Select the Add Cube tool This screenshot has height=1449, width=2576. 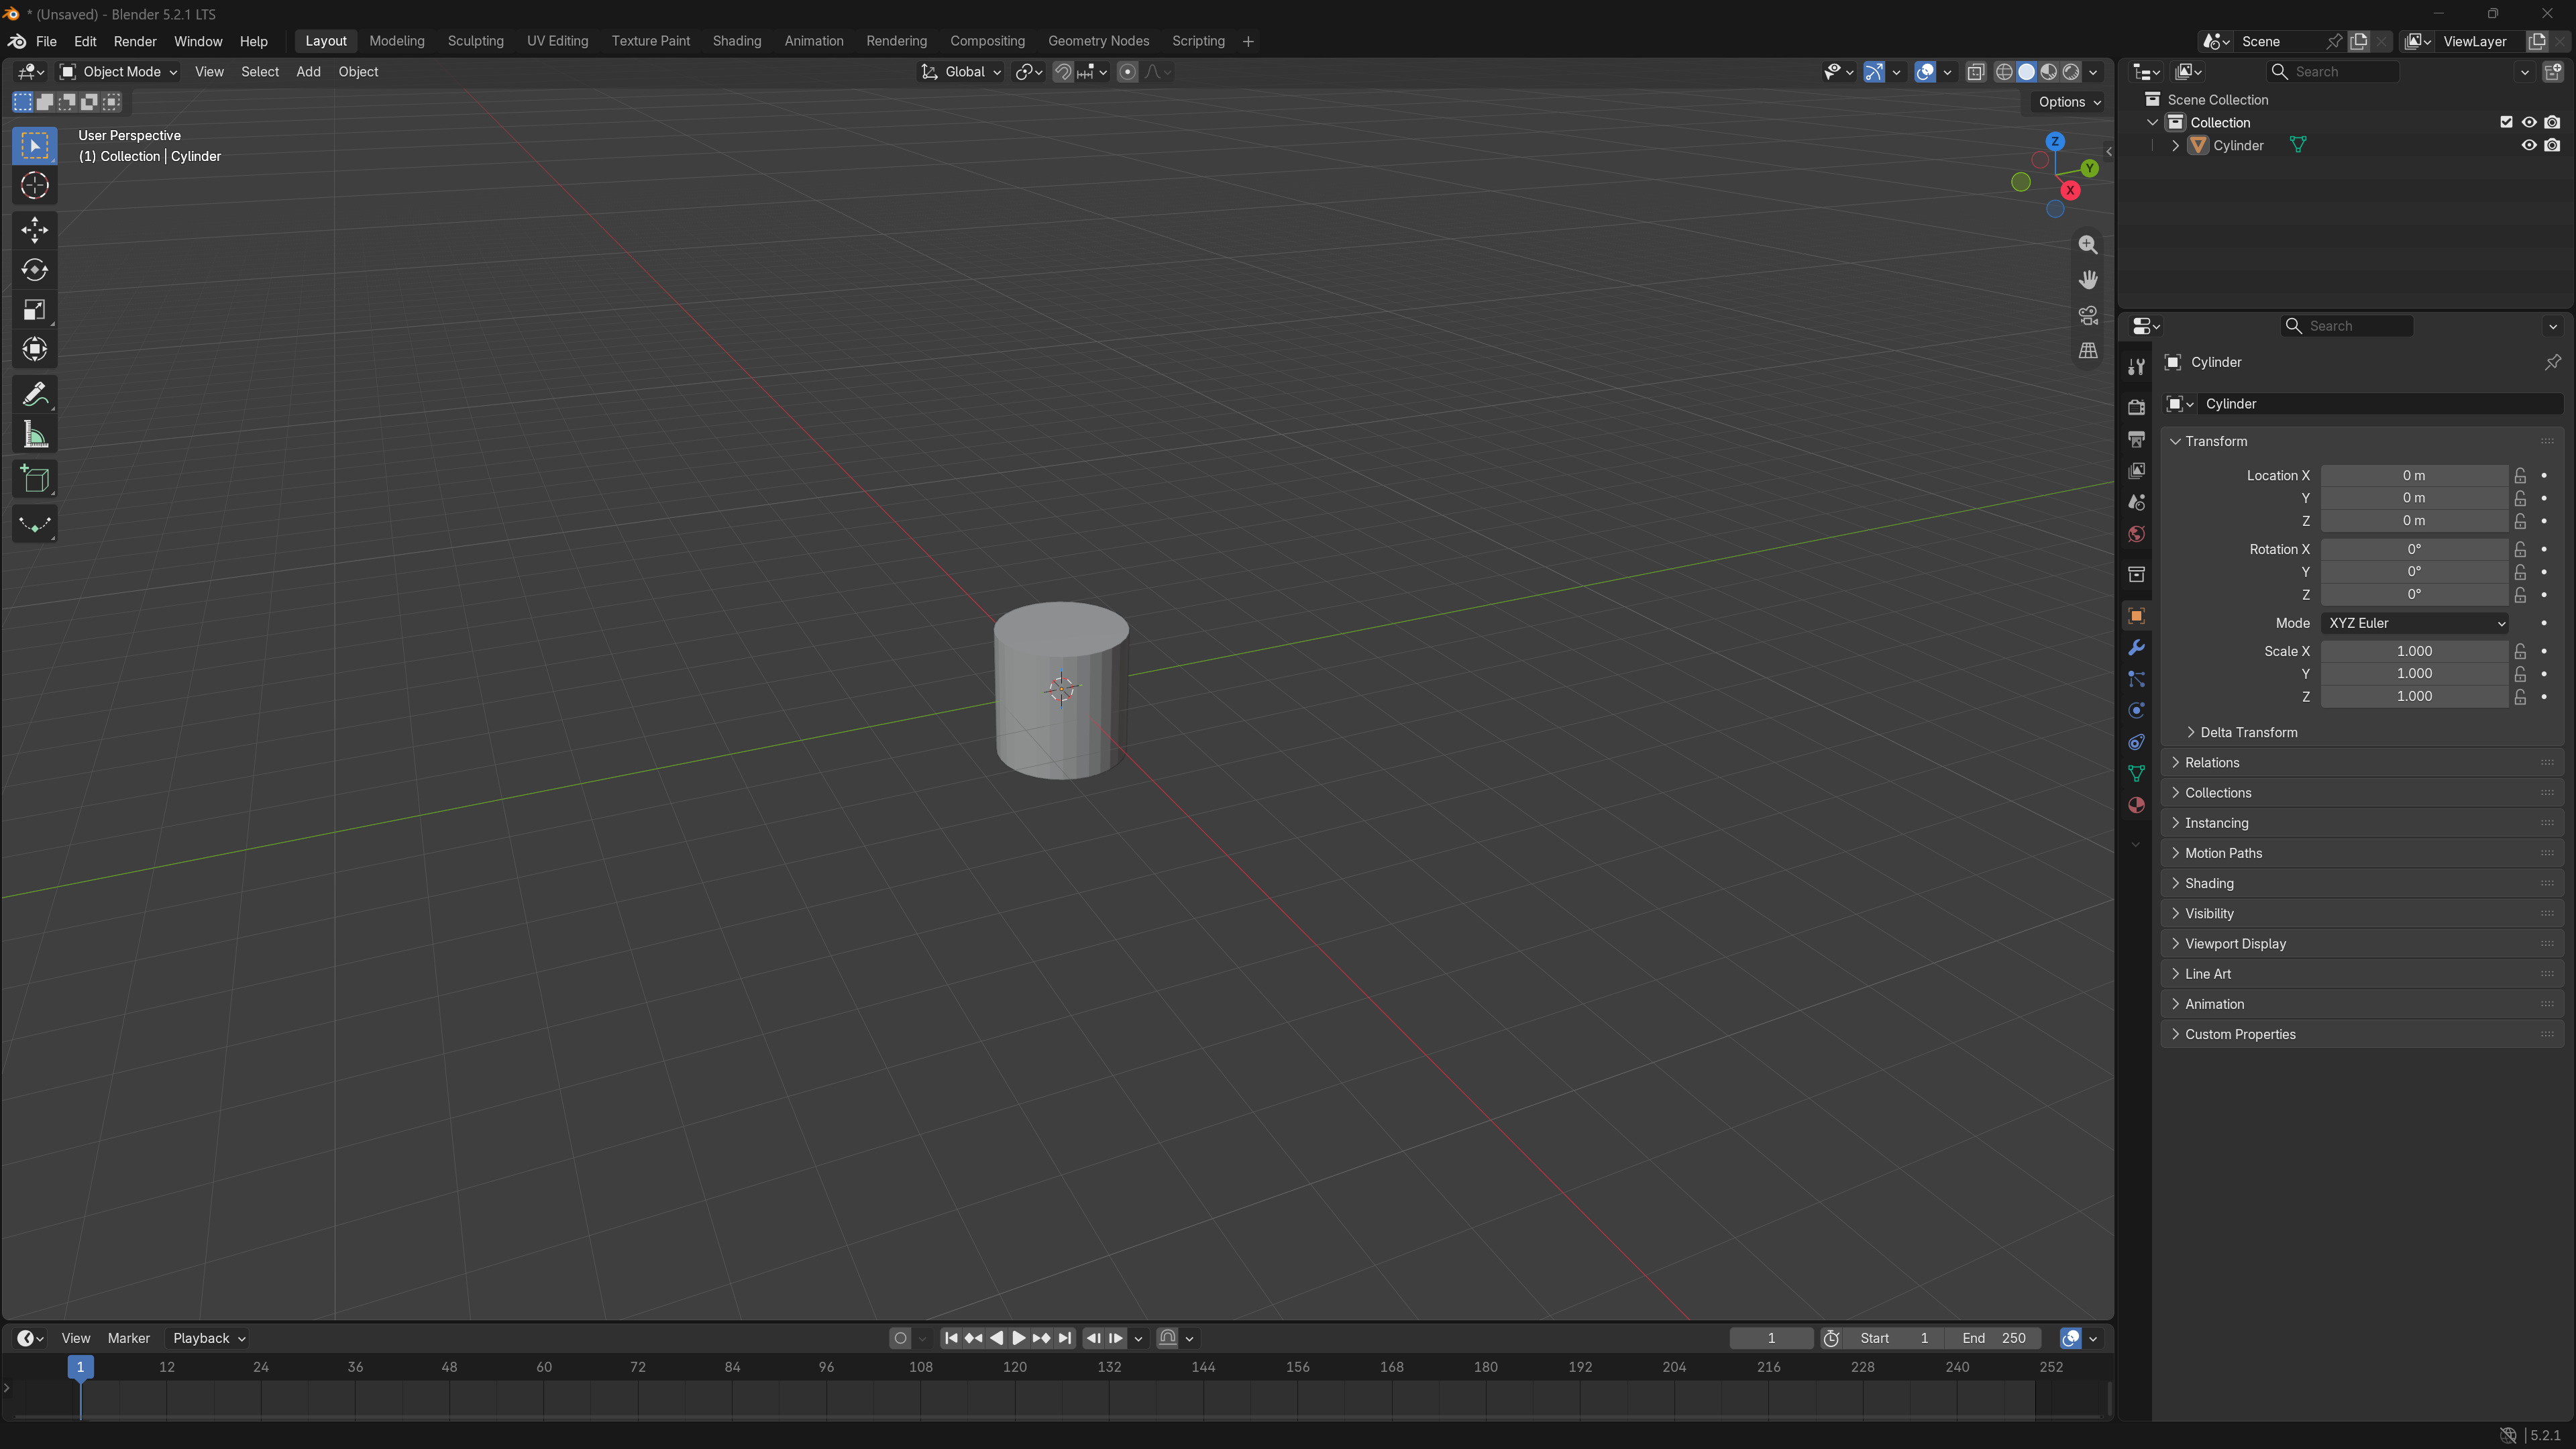(35, 480)
